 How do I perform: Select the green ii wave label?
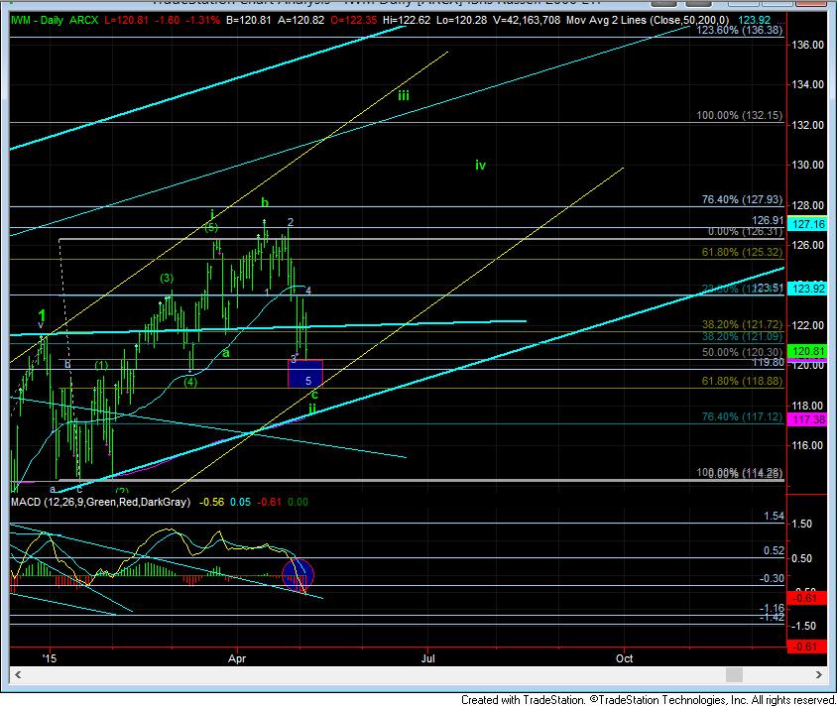pyautogui.click(x=312, y=409)
